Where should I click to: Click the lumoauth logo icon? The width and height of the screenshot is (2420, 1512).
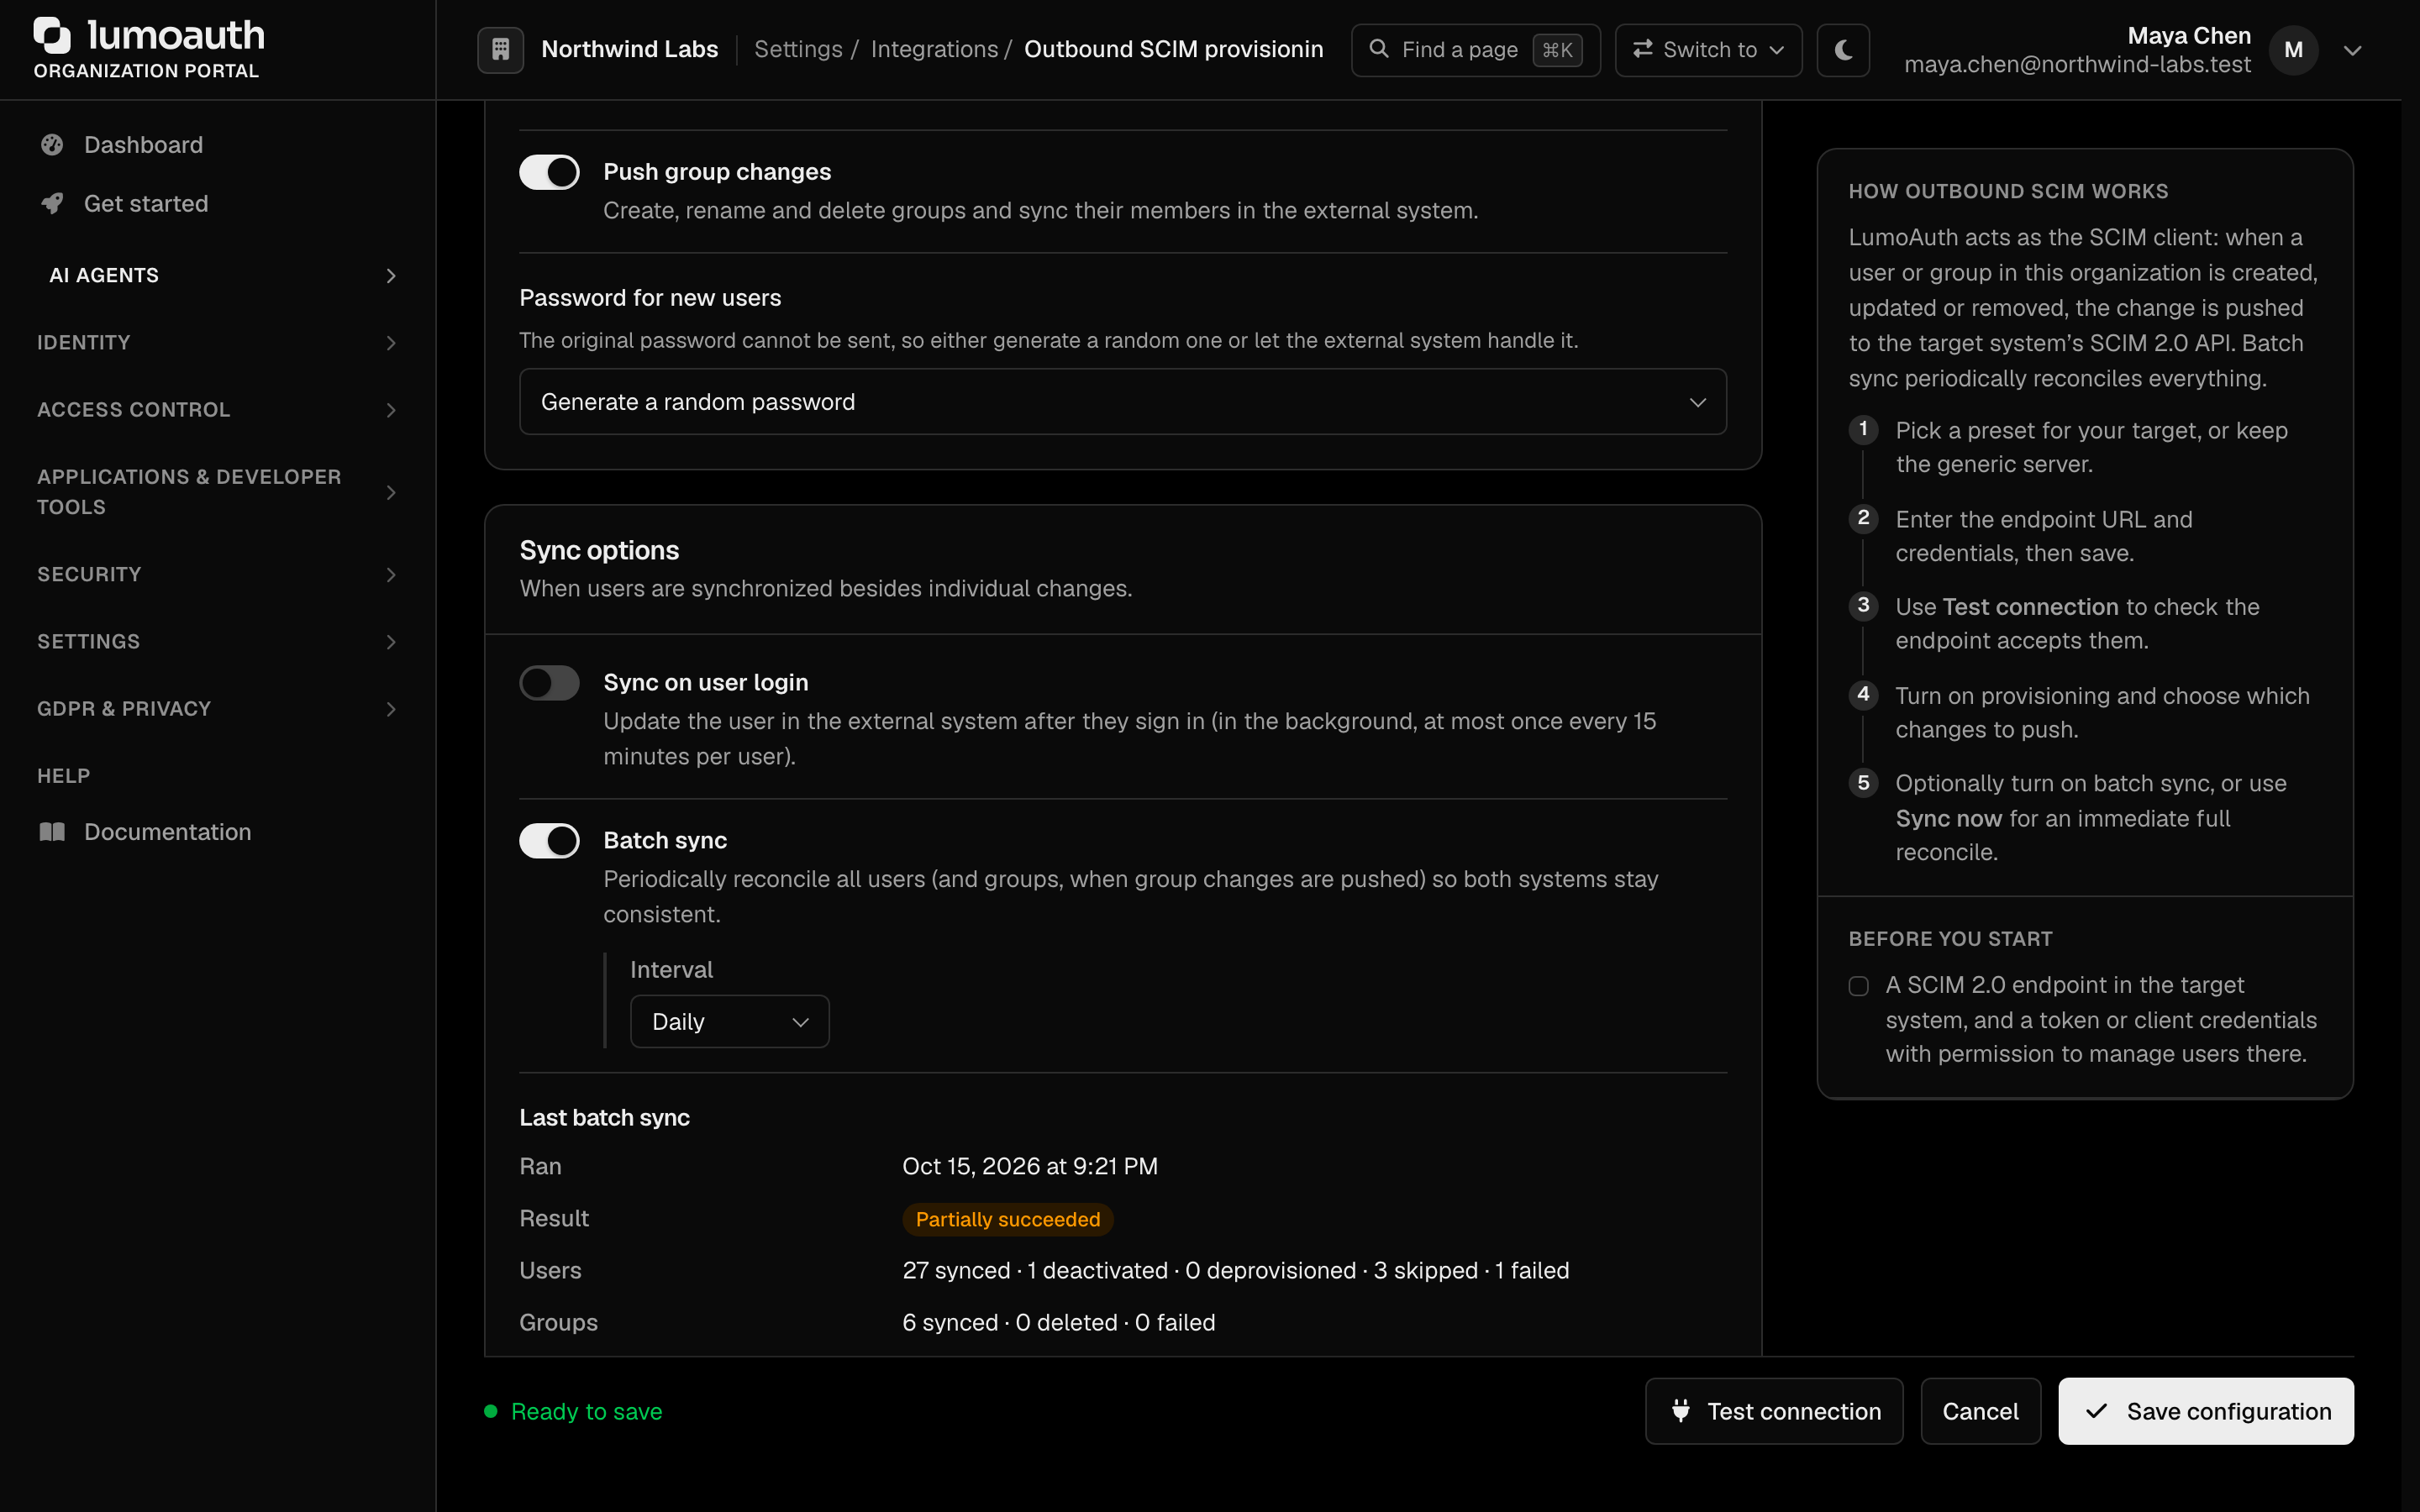52,35
